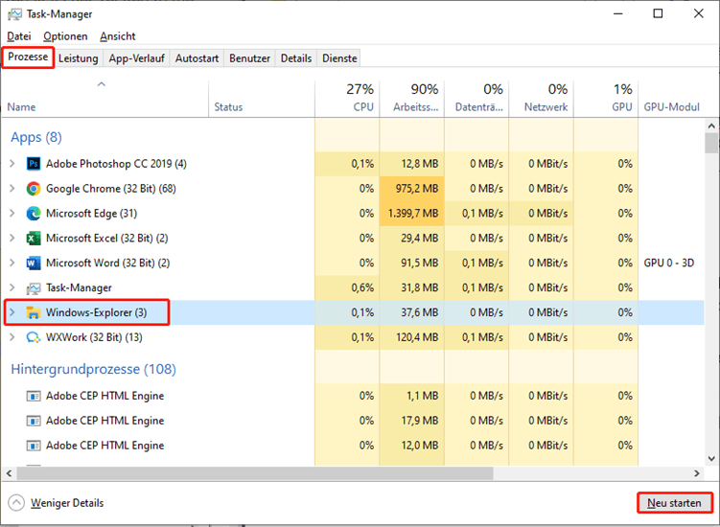This screenshot has height=527, width=720.
Task: Sort by the CPU column header
Action: 347,99
